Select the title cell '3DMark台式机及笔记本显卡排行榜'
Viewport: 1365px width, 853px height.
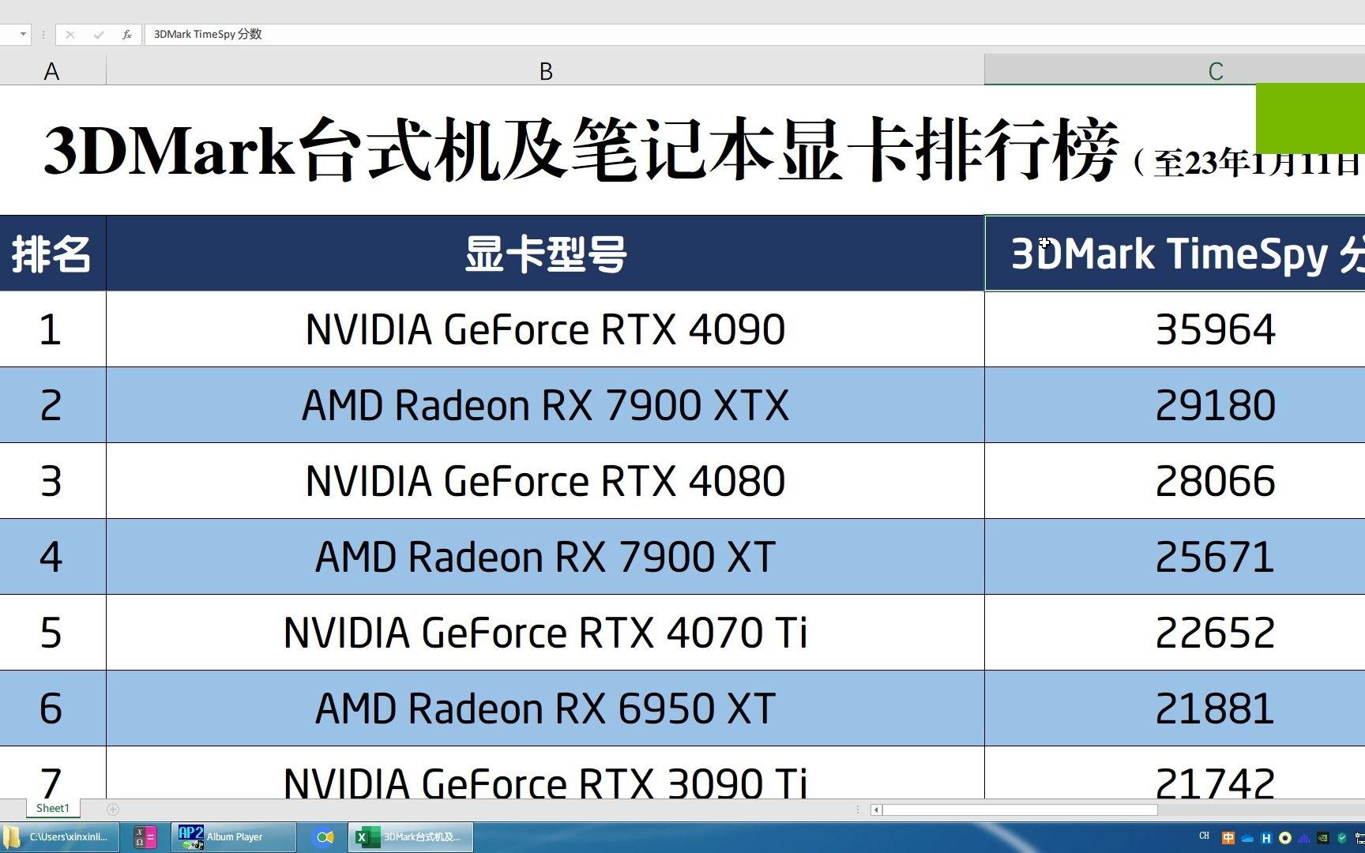pyautogui.click(x=581, y=150)
